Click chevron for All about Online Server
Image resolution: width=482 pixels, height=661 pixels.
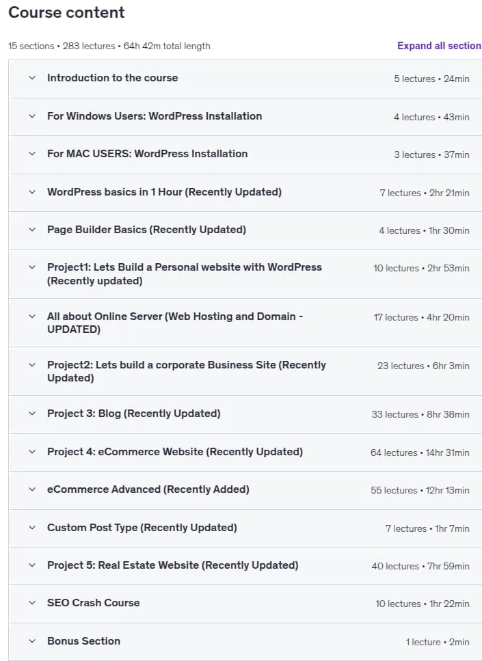point(32,316)
